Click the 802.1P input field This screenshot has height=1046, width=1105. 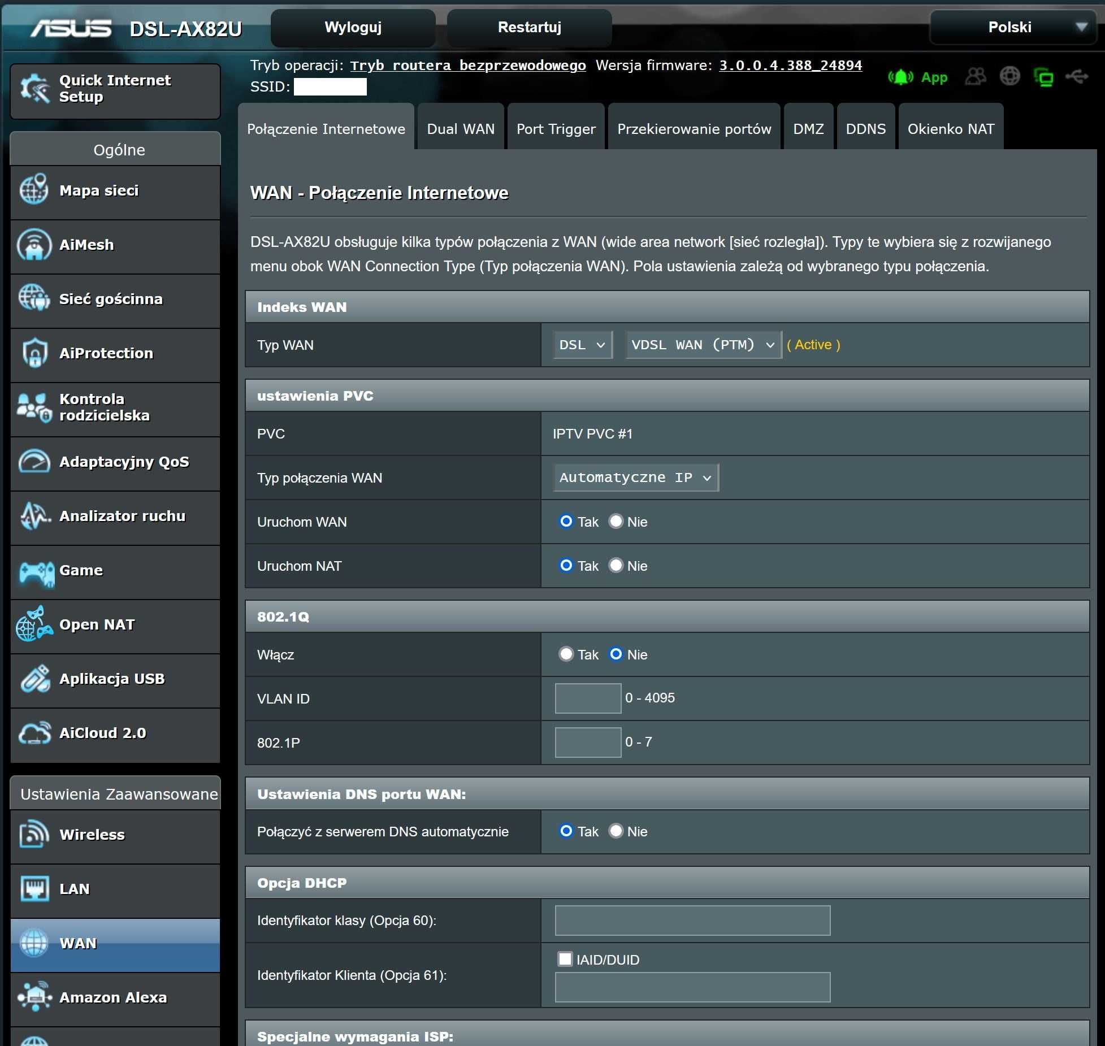tap(588, 742)
